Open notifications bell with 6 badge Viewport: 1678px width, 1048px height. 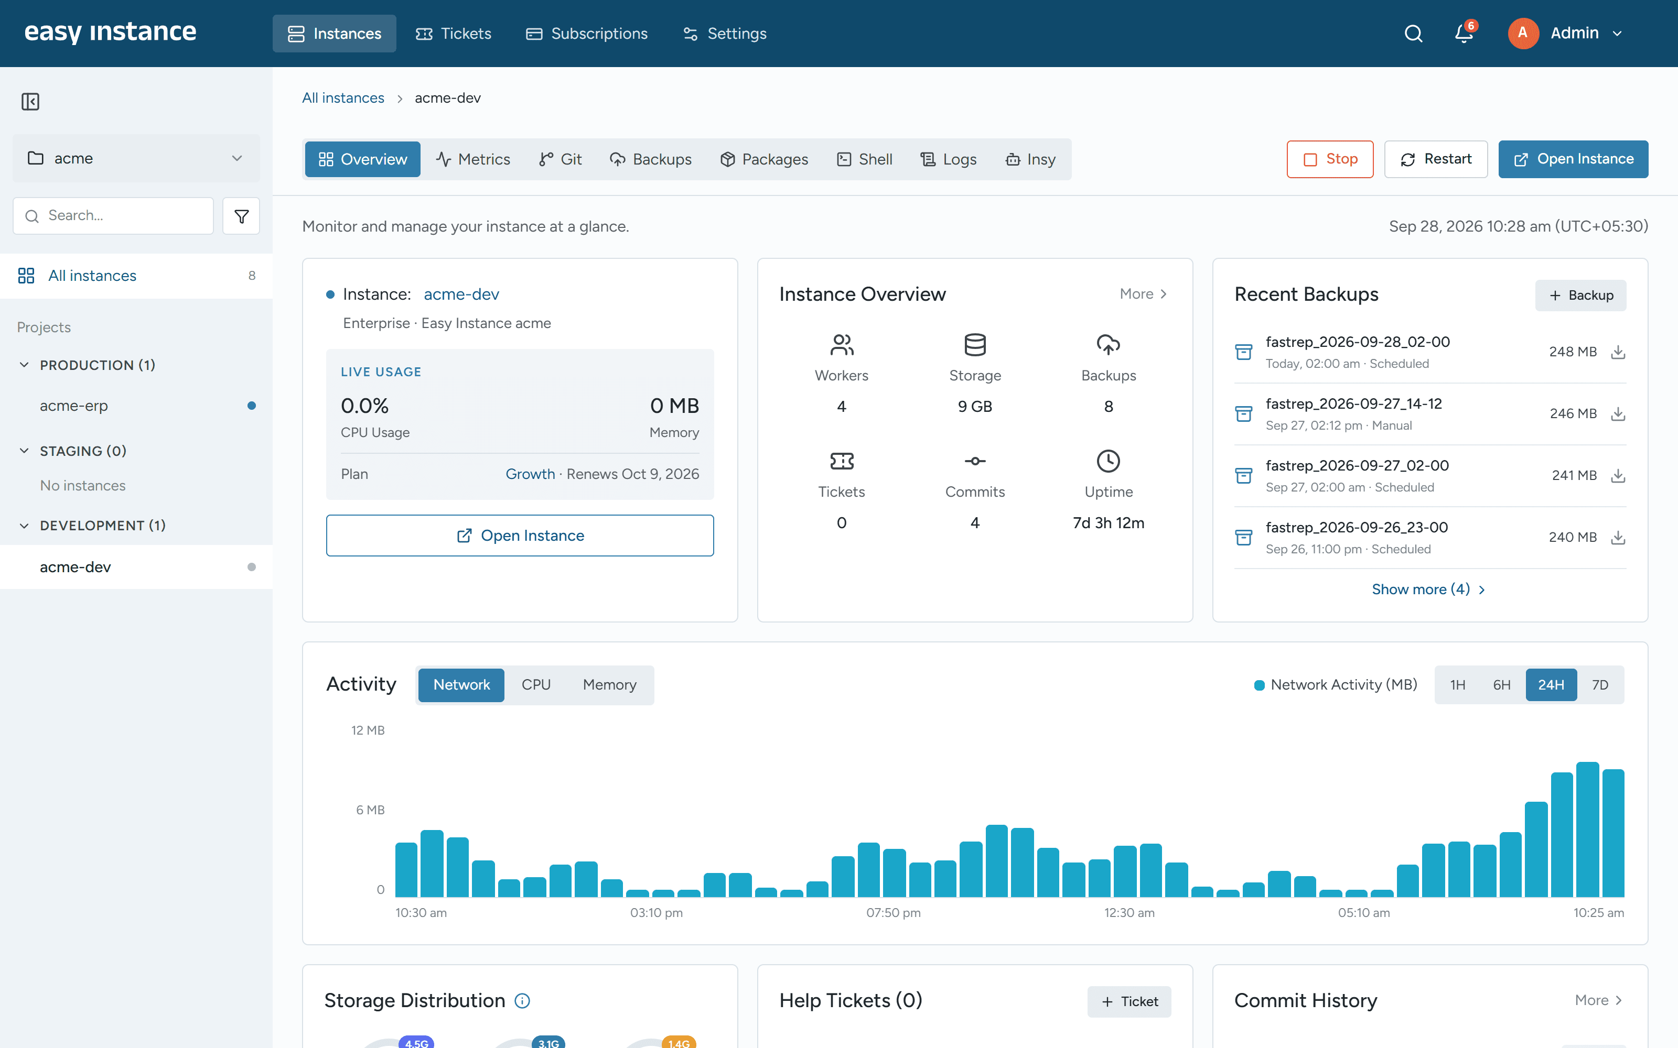(1465, 33)
